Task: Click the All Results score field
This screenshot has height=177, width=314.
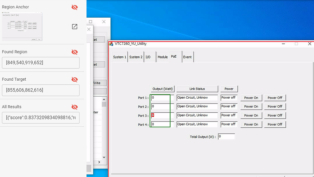Action: point(41,117)
